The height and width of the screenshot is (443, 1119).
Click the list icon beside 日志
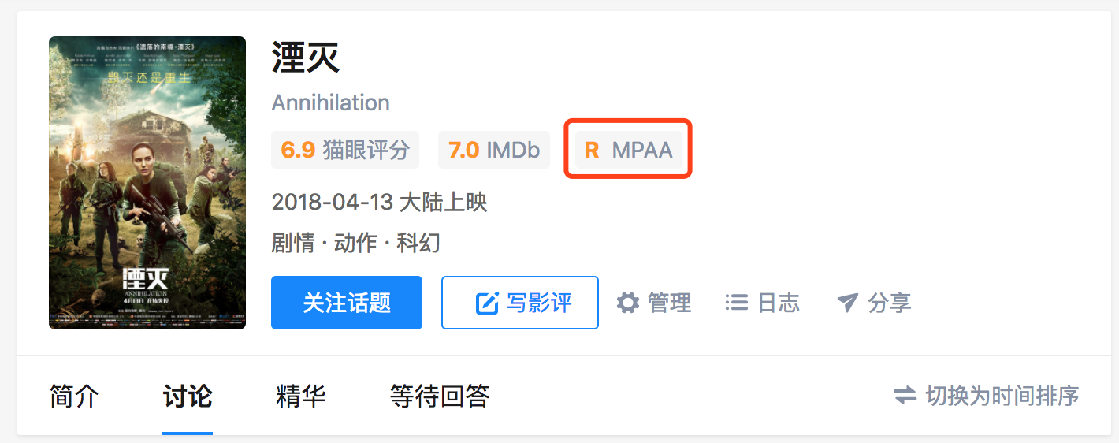point(736,303)
